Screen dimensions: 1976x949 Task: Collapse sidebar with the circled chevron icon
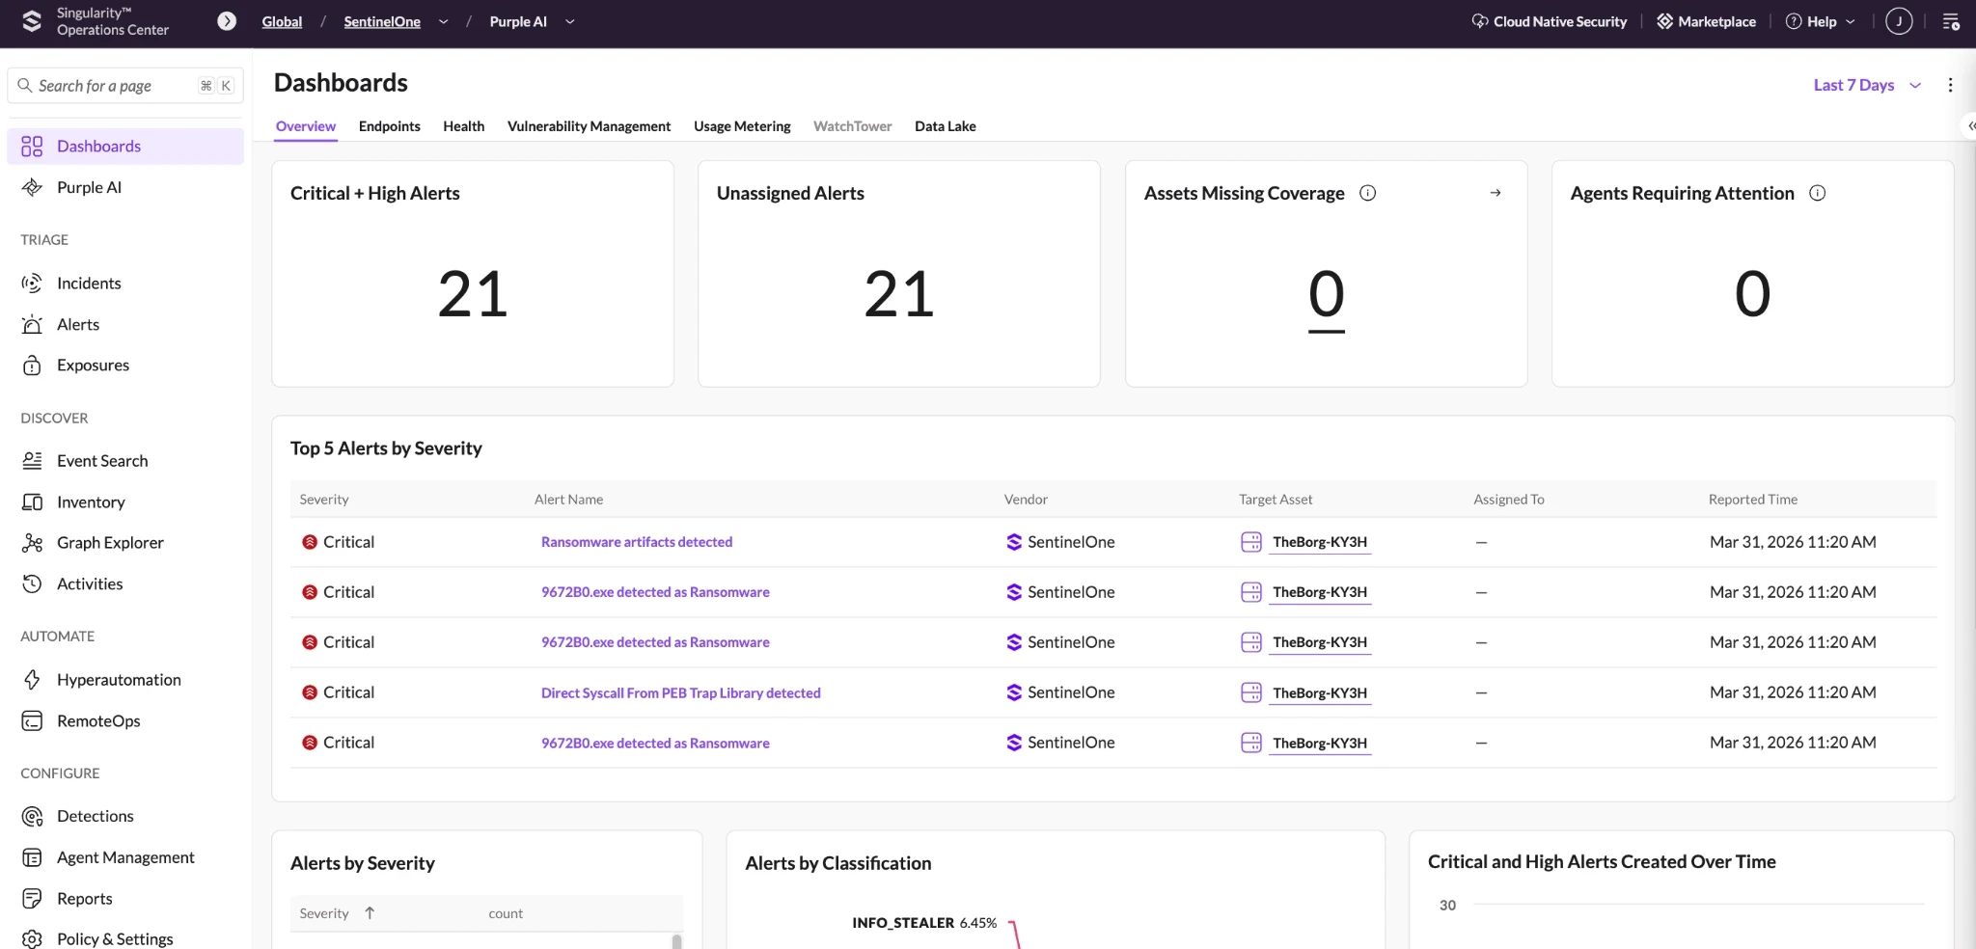pos(227,21)
